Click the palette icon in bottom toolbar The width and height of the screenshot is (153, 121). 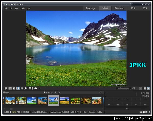(36, 88)
